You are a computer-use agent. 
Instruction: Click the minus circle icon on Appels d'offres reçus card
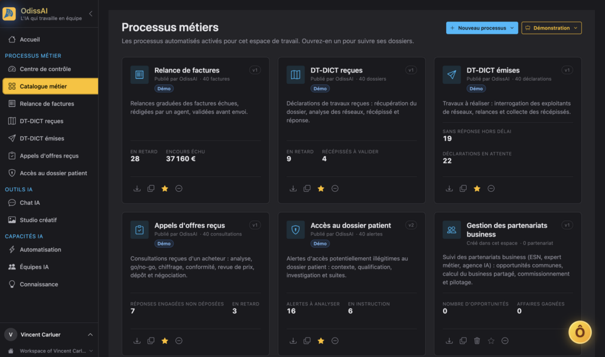(178, 341)
